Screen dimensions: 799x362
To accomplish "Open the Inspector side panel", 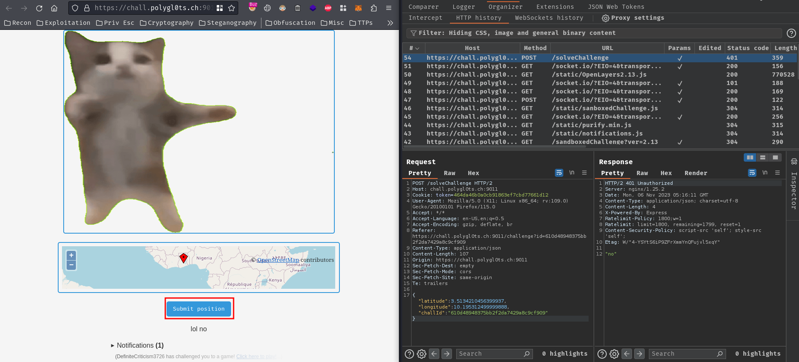I will [794, 184].
